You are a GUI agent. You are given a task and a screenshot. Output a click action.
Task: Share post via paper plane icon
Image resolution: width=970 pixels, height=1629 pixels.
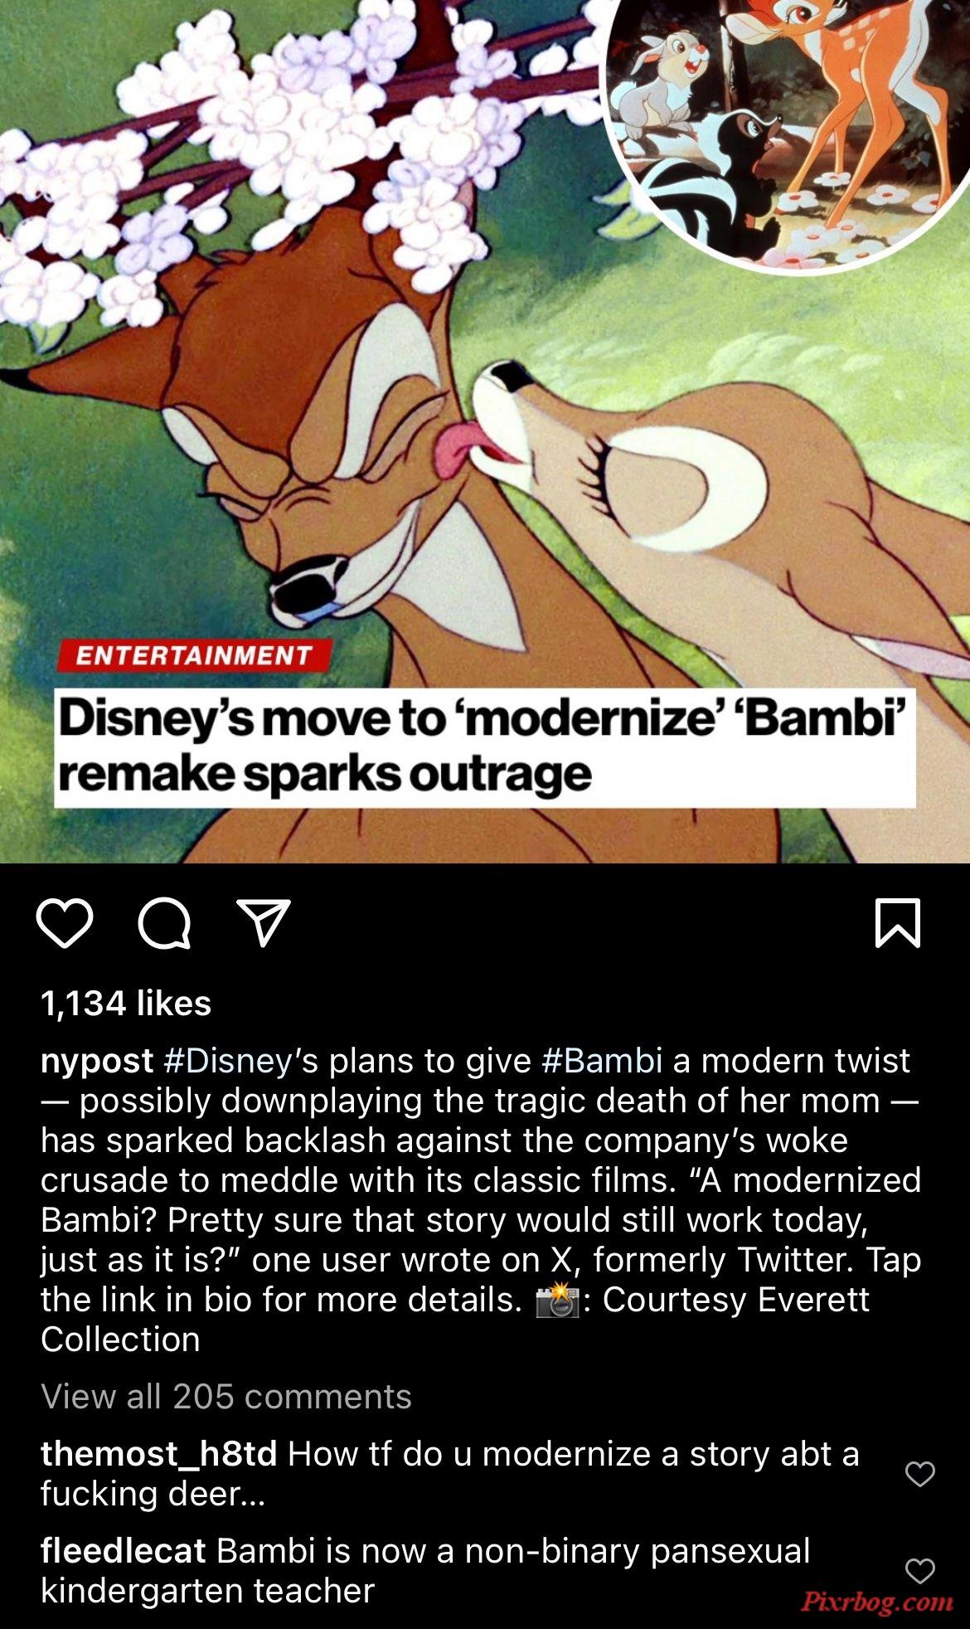264,922
